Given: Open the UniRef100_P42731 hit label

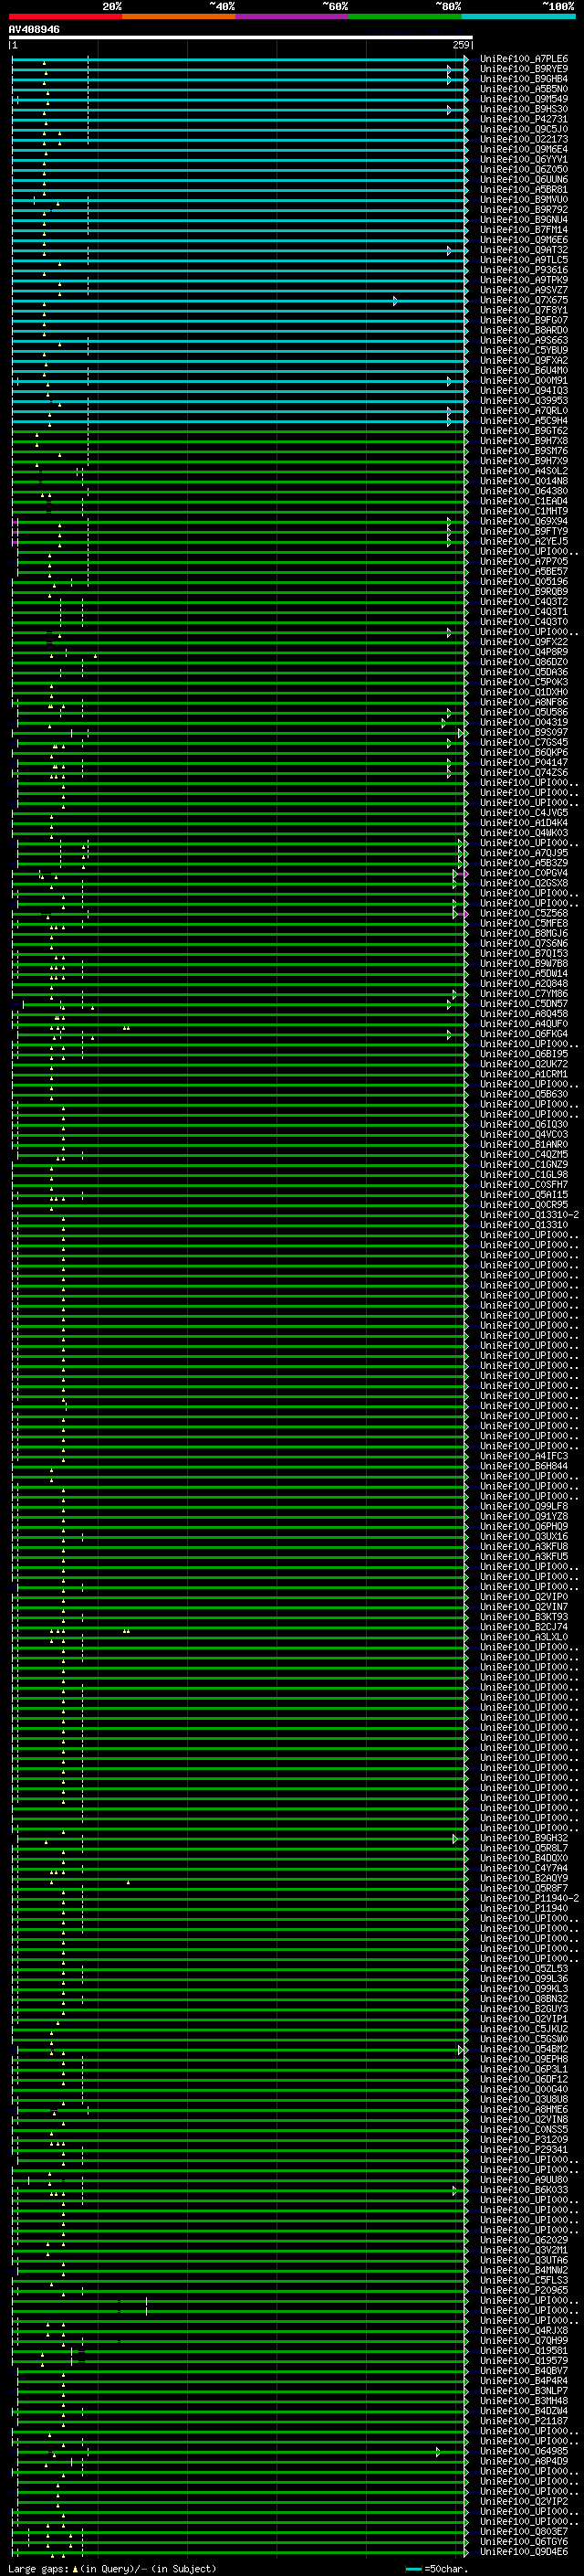Looking at the screenshot, I should (x=523, y=120).
